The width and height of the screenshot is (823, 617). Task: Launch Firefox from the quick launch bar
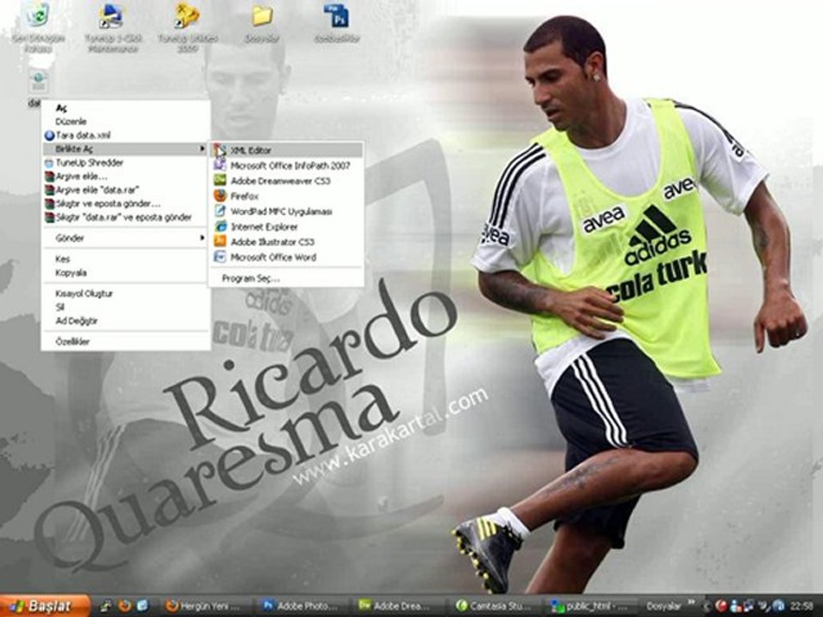point(124,606)
